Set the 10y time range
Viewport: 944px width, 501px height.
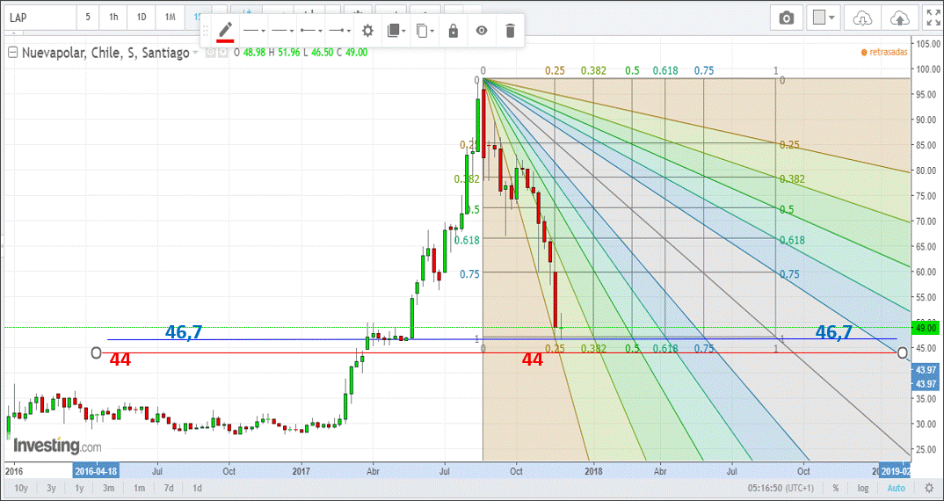(20, 489)
